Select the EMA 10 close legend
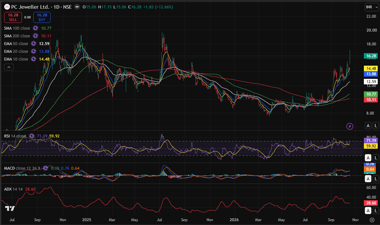This screenshot has width=380, height=225. (x=16, y=59)
